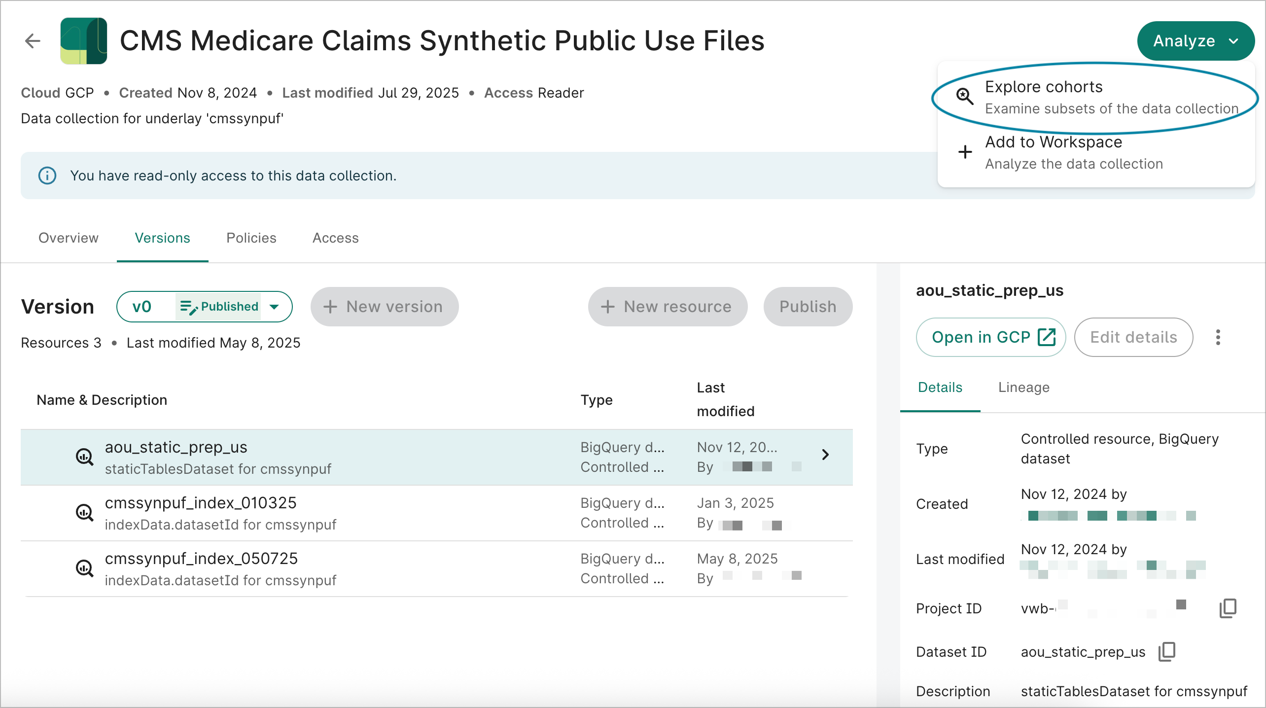Copy the Project ID using its copy icon
The width and height of the screenshot is (1266, 708).
[1228, 608]
